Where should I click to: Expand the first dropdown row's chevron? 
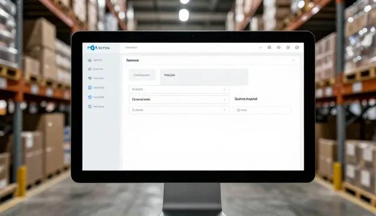pos(224,89)
